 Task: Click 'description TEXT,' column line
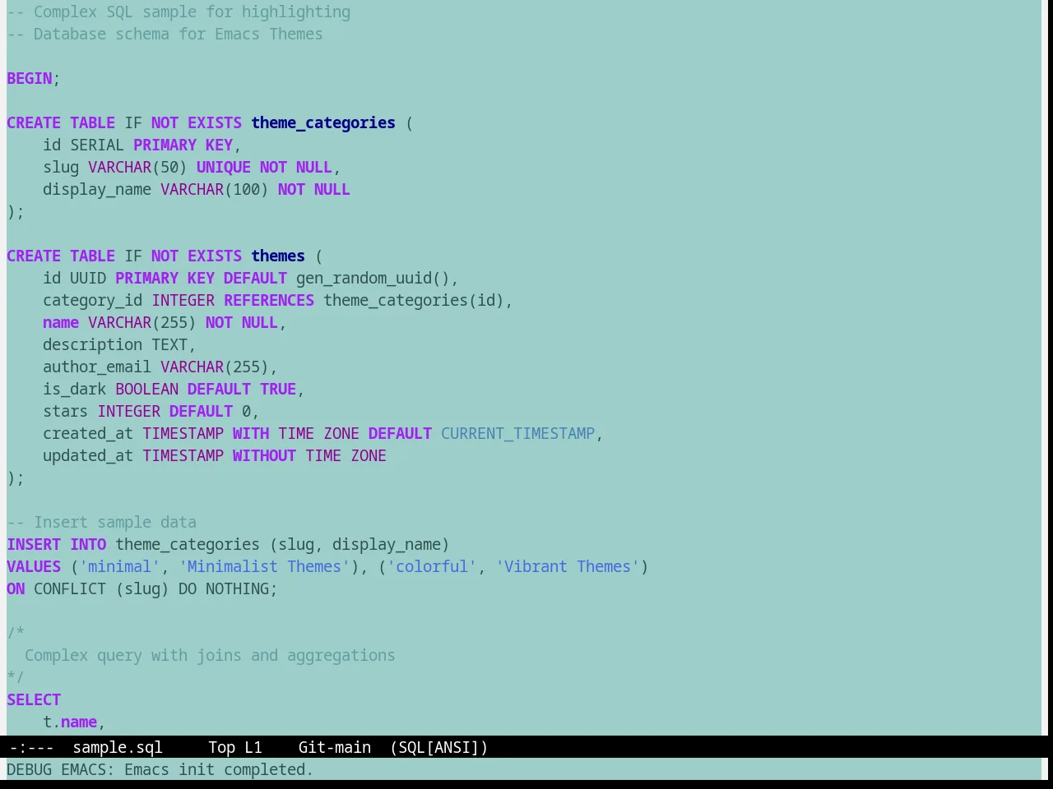click(119, 344)
